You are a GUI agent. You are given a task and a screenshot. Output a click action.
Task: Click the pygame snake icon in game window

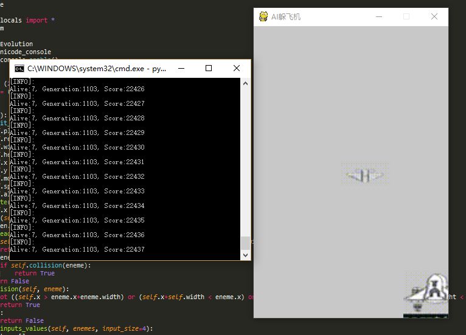tap(263, 16)
